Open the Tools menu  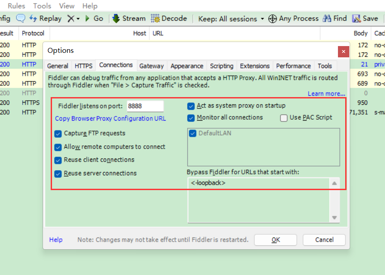point(42,6)
